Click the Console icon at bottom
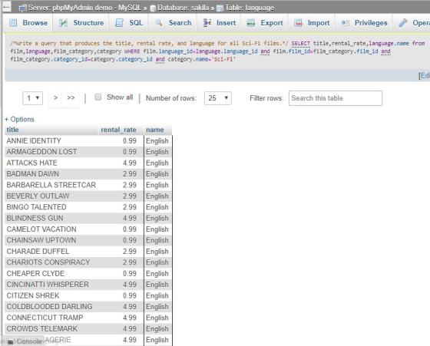This screenshot has height=346, width=430. coord(11,342)
